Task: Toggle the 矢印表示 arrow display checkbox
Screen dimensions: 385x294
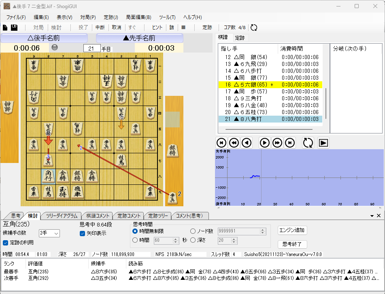Action: (83, 233)
